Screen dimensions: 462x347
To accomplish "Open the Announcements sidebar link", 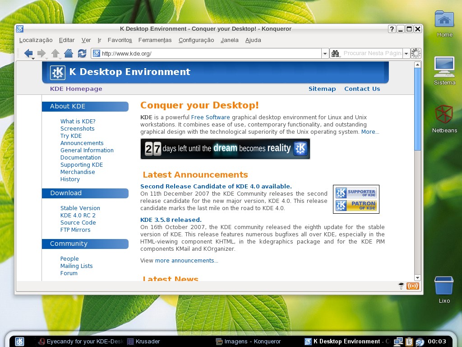I will point(82,143).
